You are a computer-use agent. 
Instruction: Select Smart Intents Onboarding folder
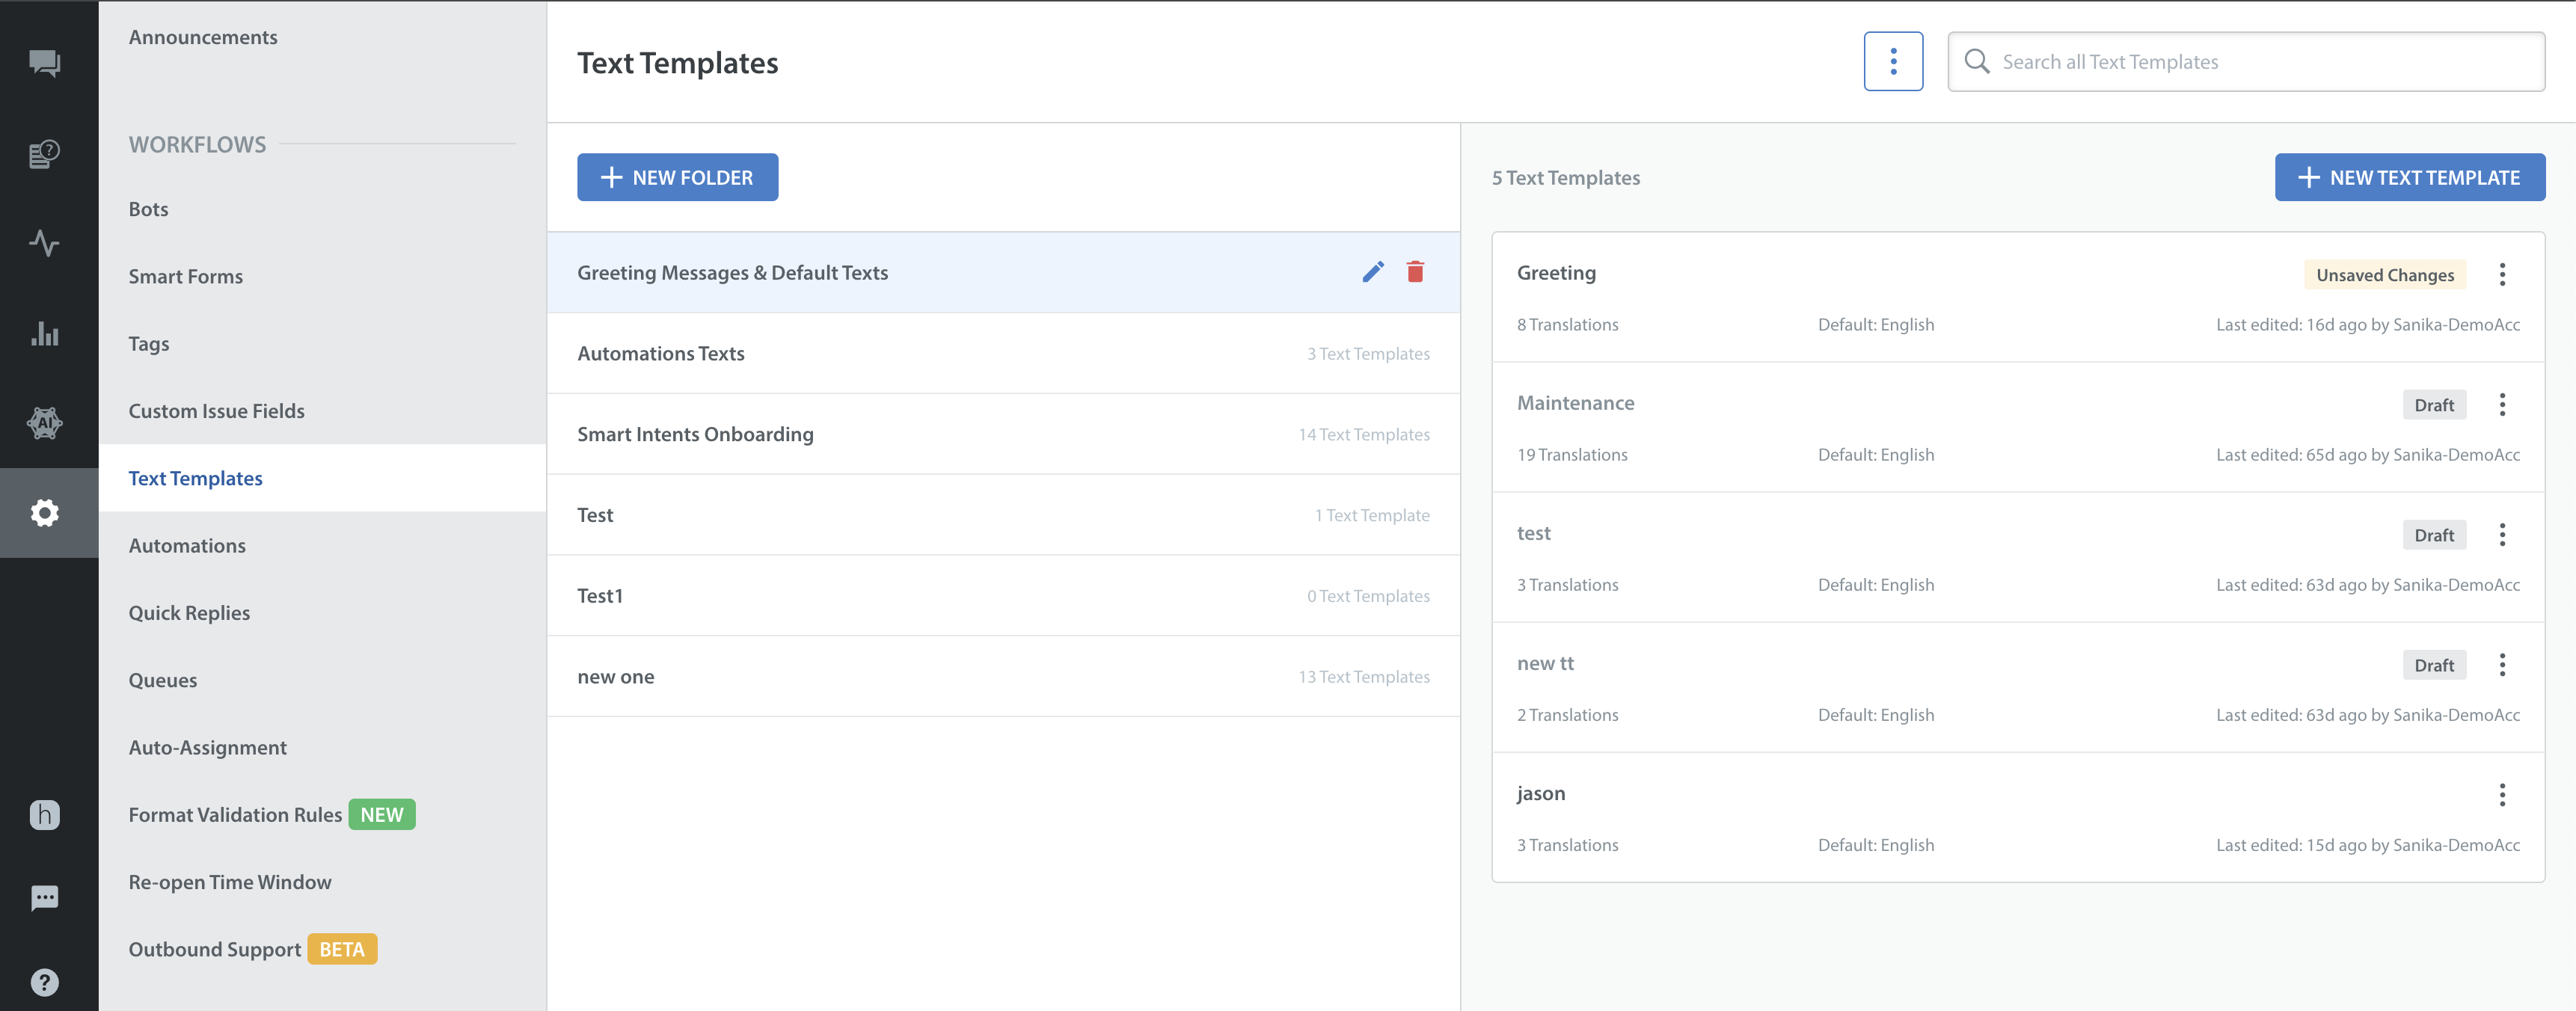(x=1003, y=434)
